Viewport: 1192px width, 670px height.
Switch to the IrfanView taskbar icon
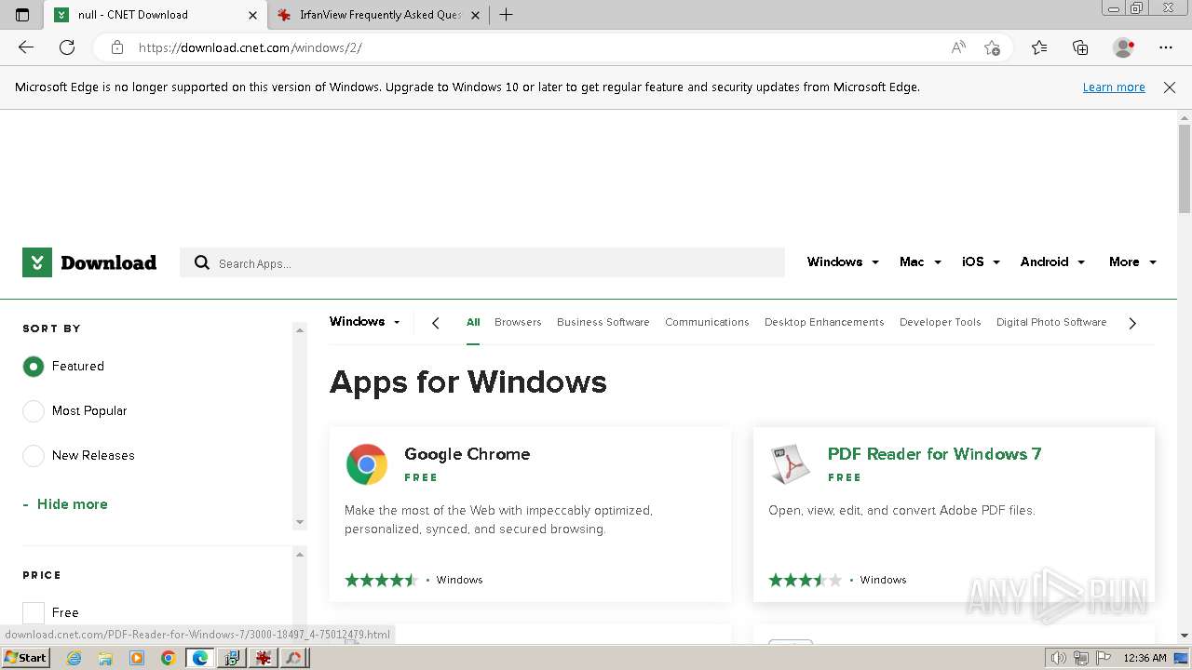coord(264,658)
